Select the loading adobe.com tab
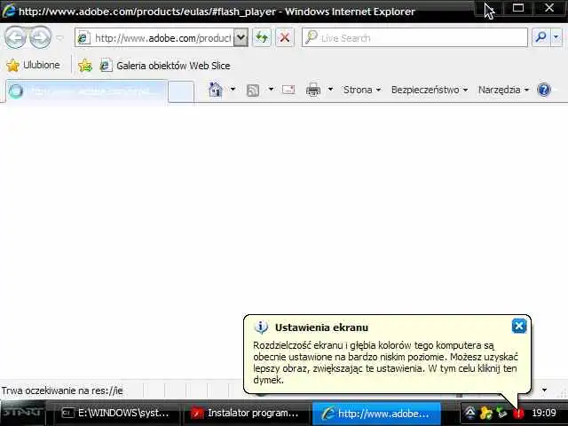568x426 pixels. click(x=87, y=91)
